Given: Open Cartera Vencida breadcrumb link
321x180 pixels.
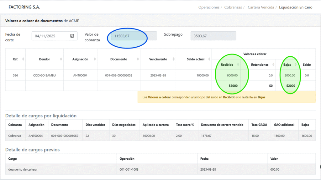Looking at the screenshot, I should click(261, 7).
